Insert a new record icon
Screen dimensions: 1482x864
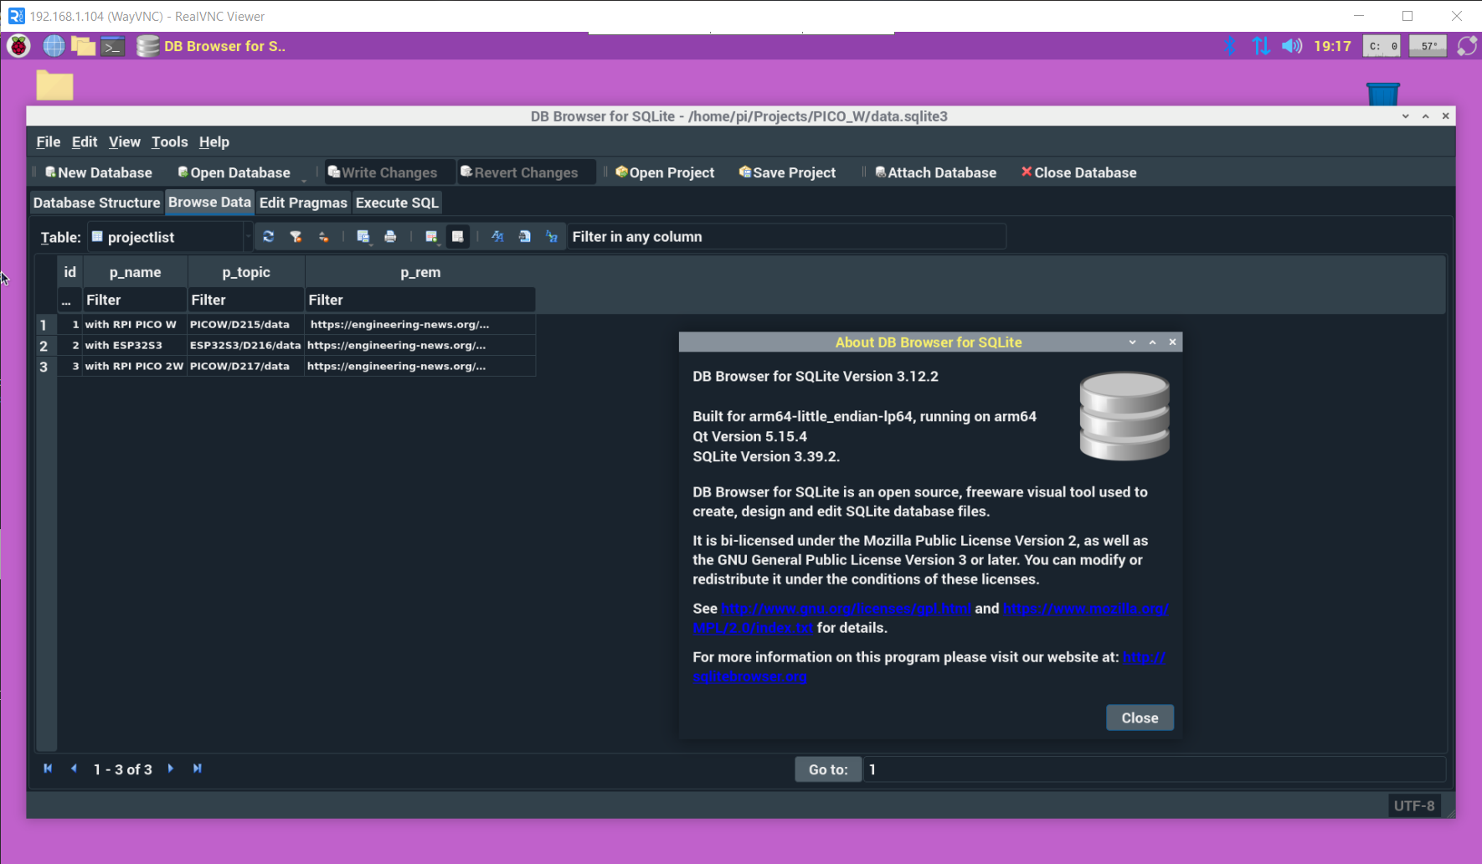click(x=431, y=237)
